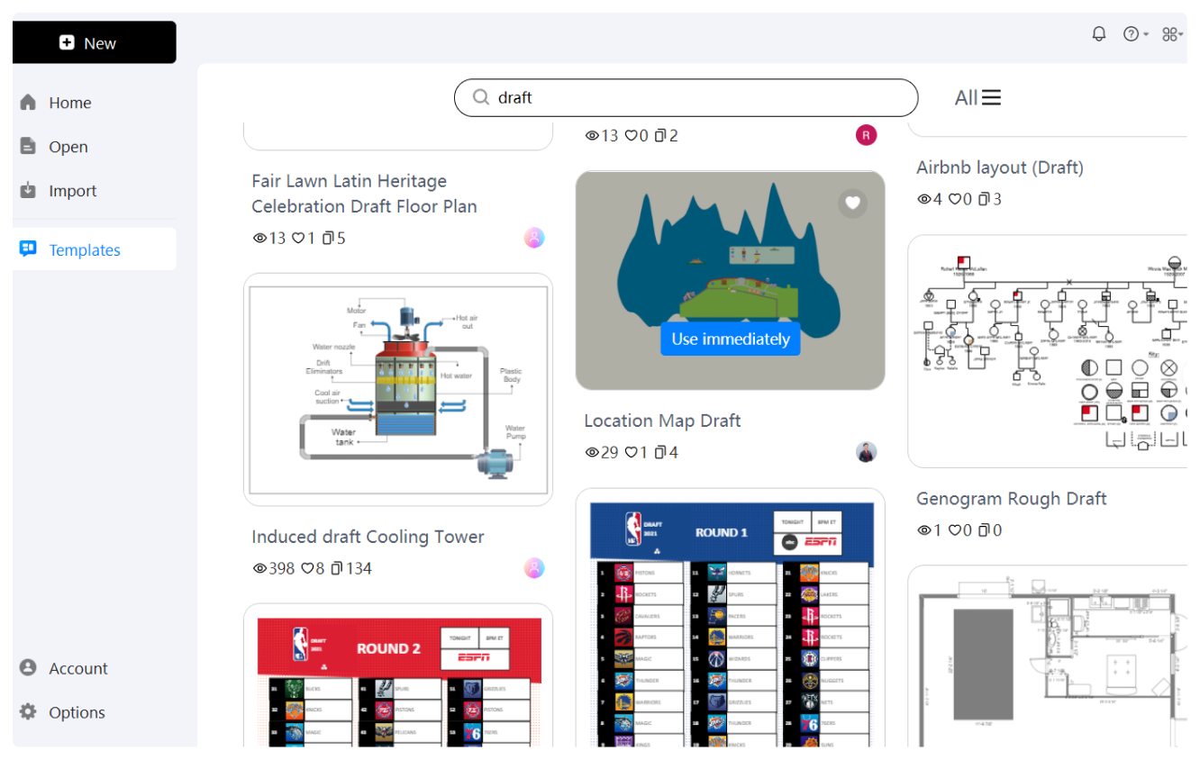The height and width of the screenshot is (760, 1200).
Task: Open author avatar on Location Map Draft
Action: (x=866, y=452)
